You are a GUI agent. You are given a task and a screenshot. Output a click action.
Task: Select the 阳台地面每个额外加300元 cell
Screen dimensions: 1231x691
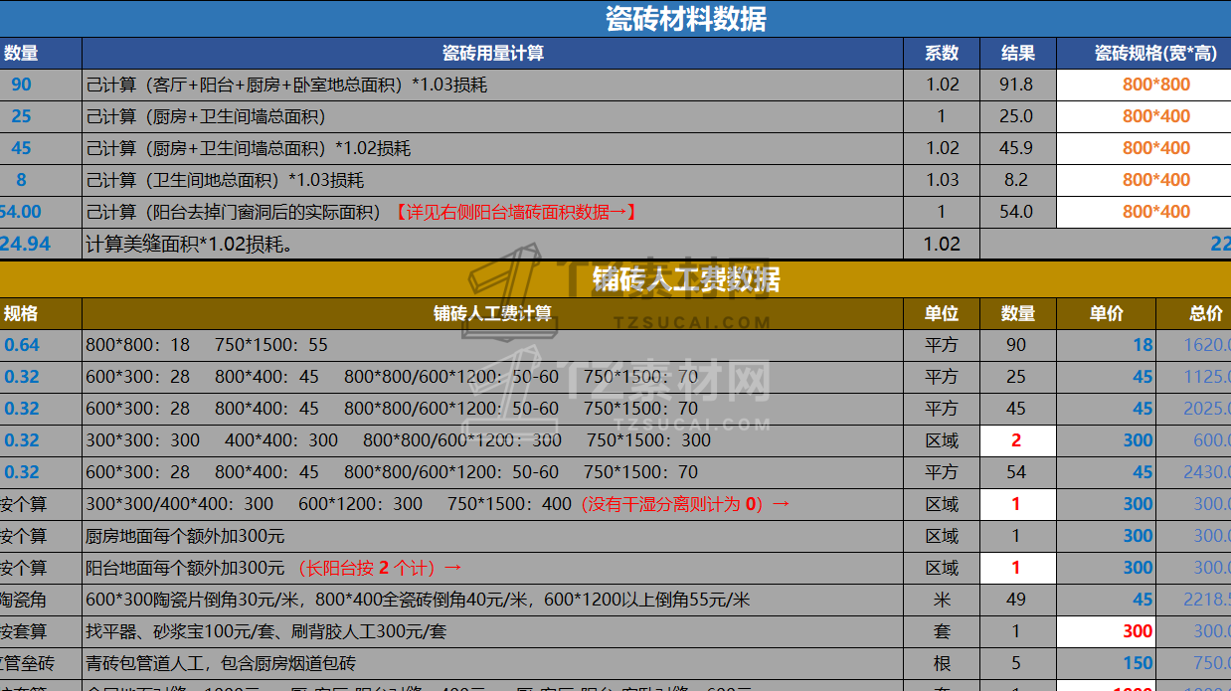coord(493,568)
